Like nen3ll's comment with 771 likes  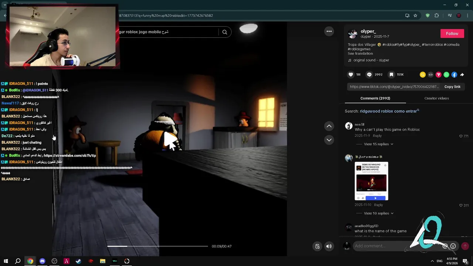click(x=461, y=136)
